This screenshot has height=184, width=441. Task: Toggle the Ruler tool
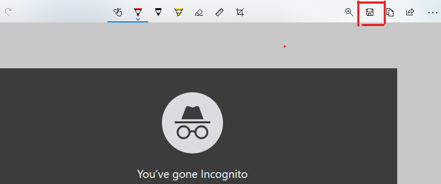(219, 12)
